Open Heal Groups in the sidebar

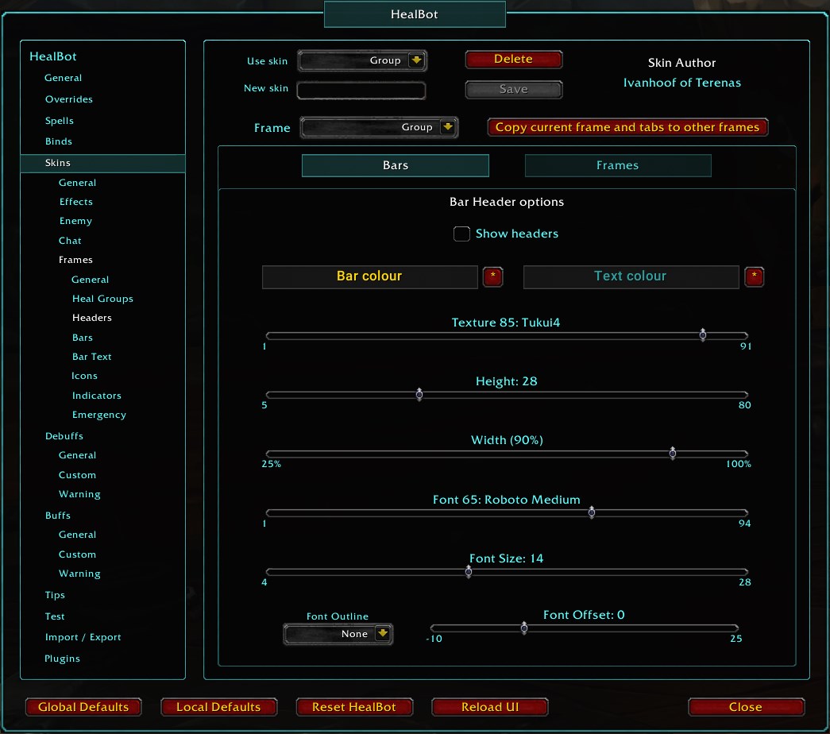coord(102,299)
